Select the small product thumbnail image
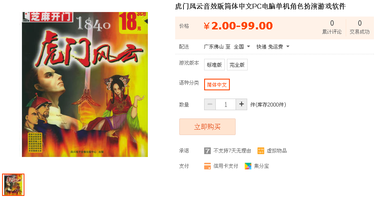 [x=13, y=185]
